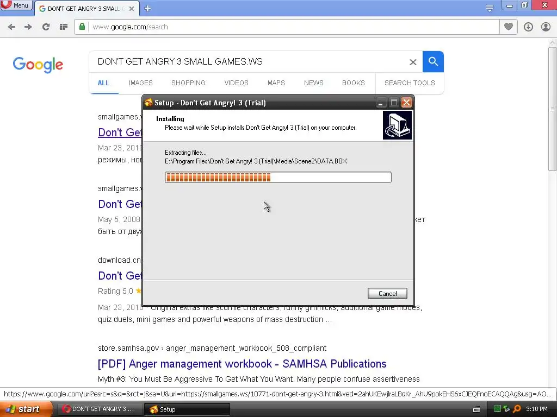Open a new tab with the plus button
The image size is (557, 417).
pyautogui.click(x=148, y=9)
